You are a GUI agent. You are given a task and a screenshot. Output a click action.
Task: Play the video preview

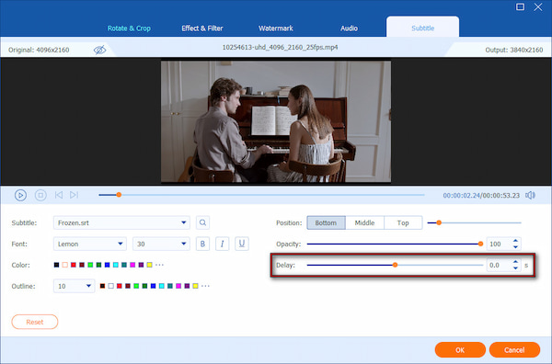click(20, 195)
